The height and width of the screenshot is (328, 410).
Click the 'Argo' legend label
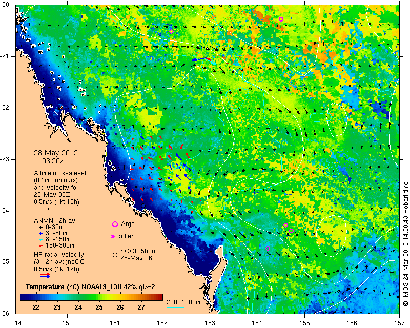[x=128, y=224]
